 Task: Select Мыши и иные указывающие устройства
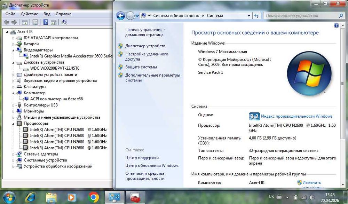pyautogui.click(x=62, y=117)
